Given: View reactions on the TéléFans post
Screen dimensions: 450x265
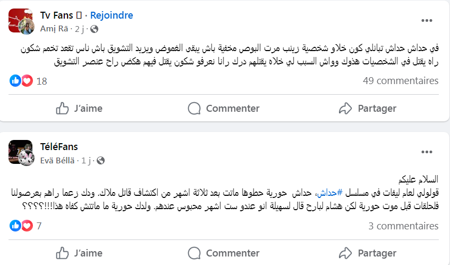Looking at the screenshot, I should [26, 226].
